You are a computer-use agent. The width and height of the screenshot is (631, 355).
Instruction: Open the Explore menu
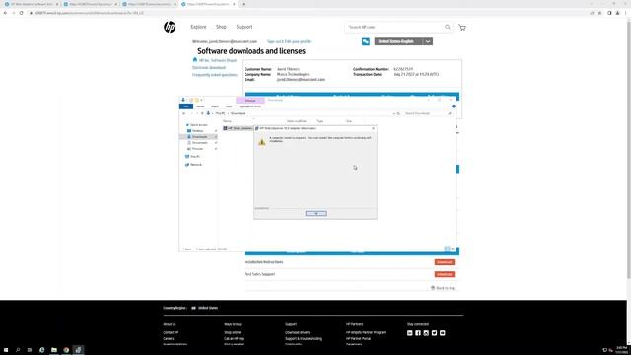[198, 27]
